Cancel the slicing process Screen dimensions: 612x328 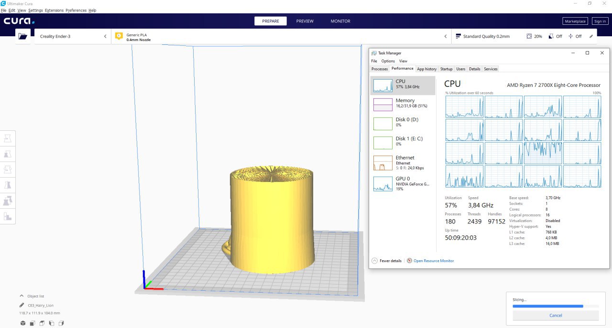click(x=556, y=316)
